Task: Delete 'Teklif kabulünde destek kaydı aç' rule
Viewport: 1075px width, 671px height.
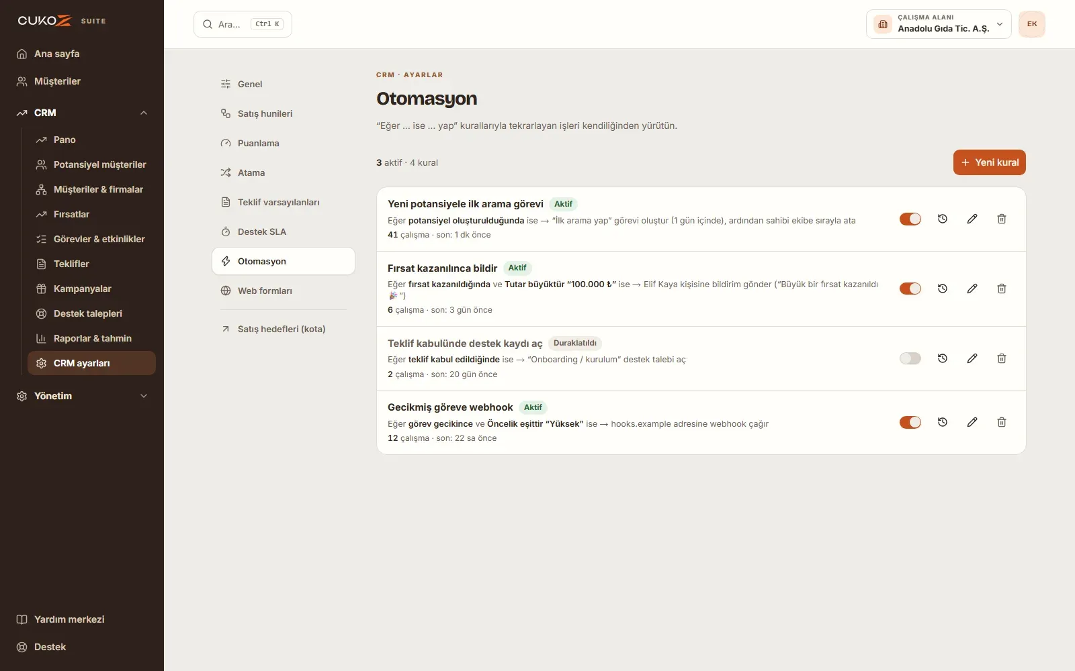Action: click(1002, 358)
